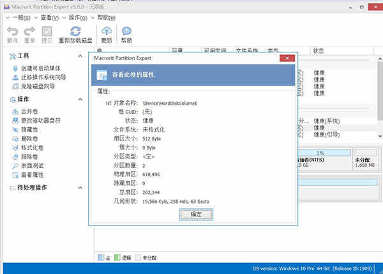Click the 健康(系统) status row
This screenshot has width=383, height=274.
(327, 121)
